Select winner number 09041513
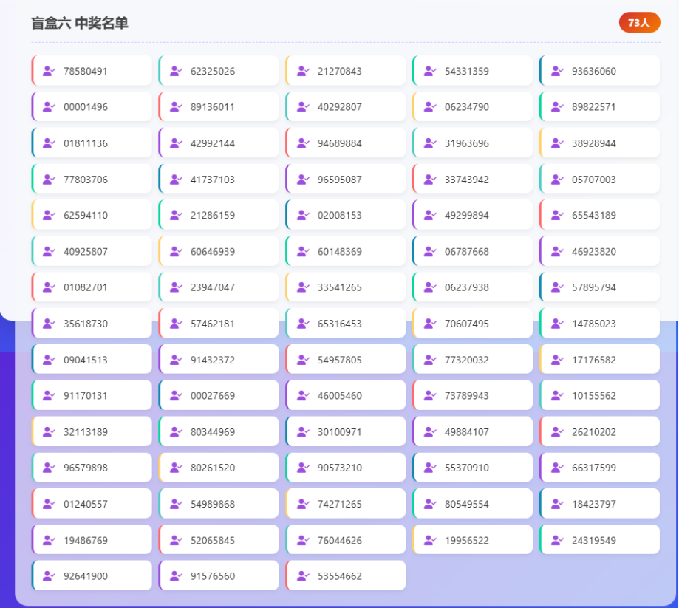The width and height of the screenshot is (679, 608). [x=92, y=360]
